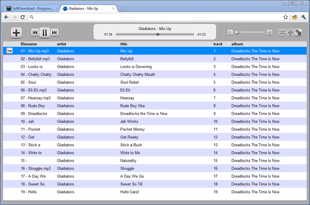
Task: Select the title Get Ready
Action: (x=129, y=137)
